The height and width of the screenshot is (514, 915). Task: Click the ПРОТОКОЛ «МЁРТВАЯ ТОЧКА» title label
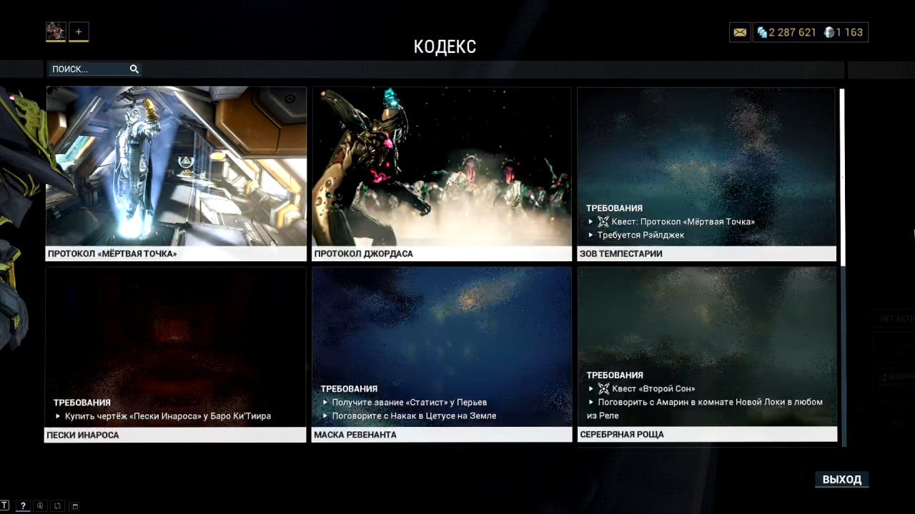tap(112, 253)
